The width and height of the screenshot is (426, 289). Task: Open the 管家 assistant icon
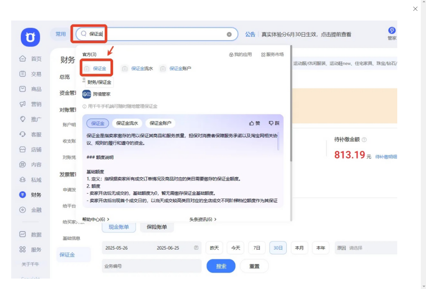point(392,34)
